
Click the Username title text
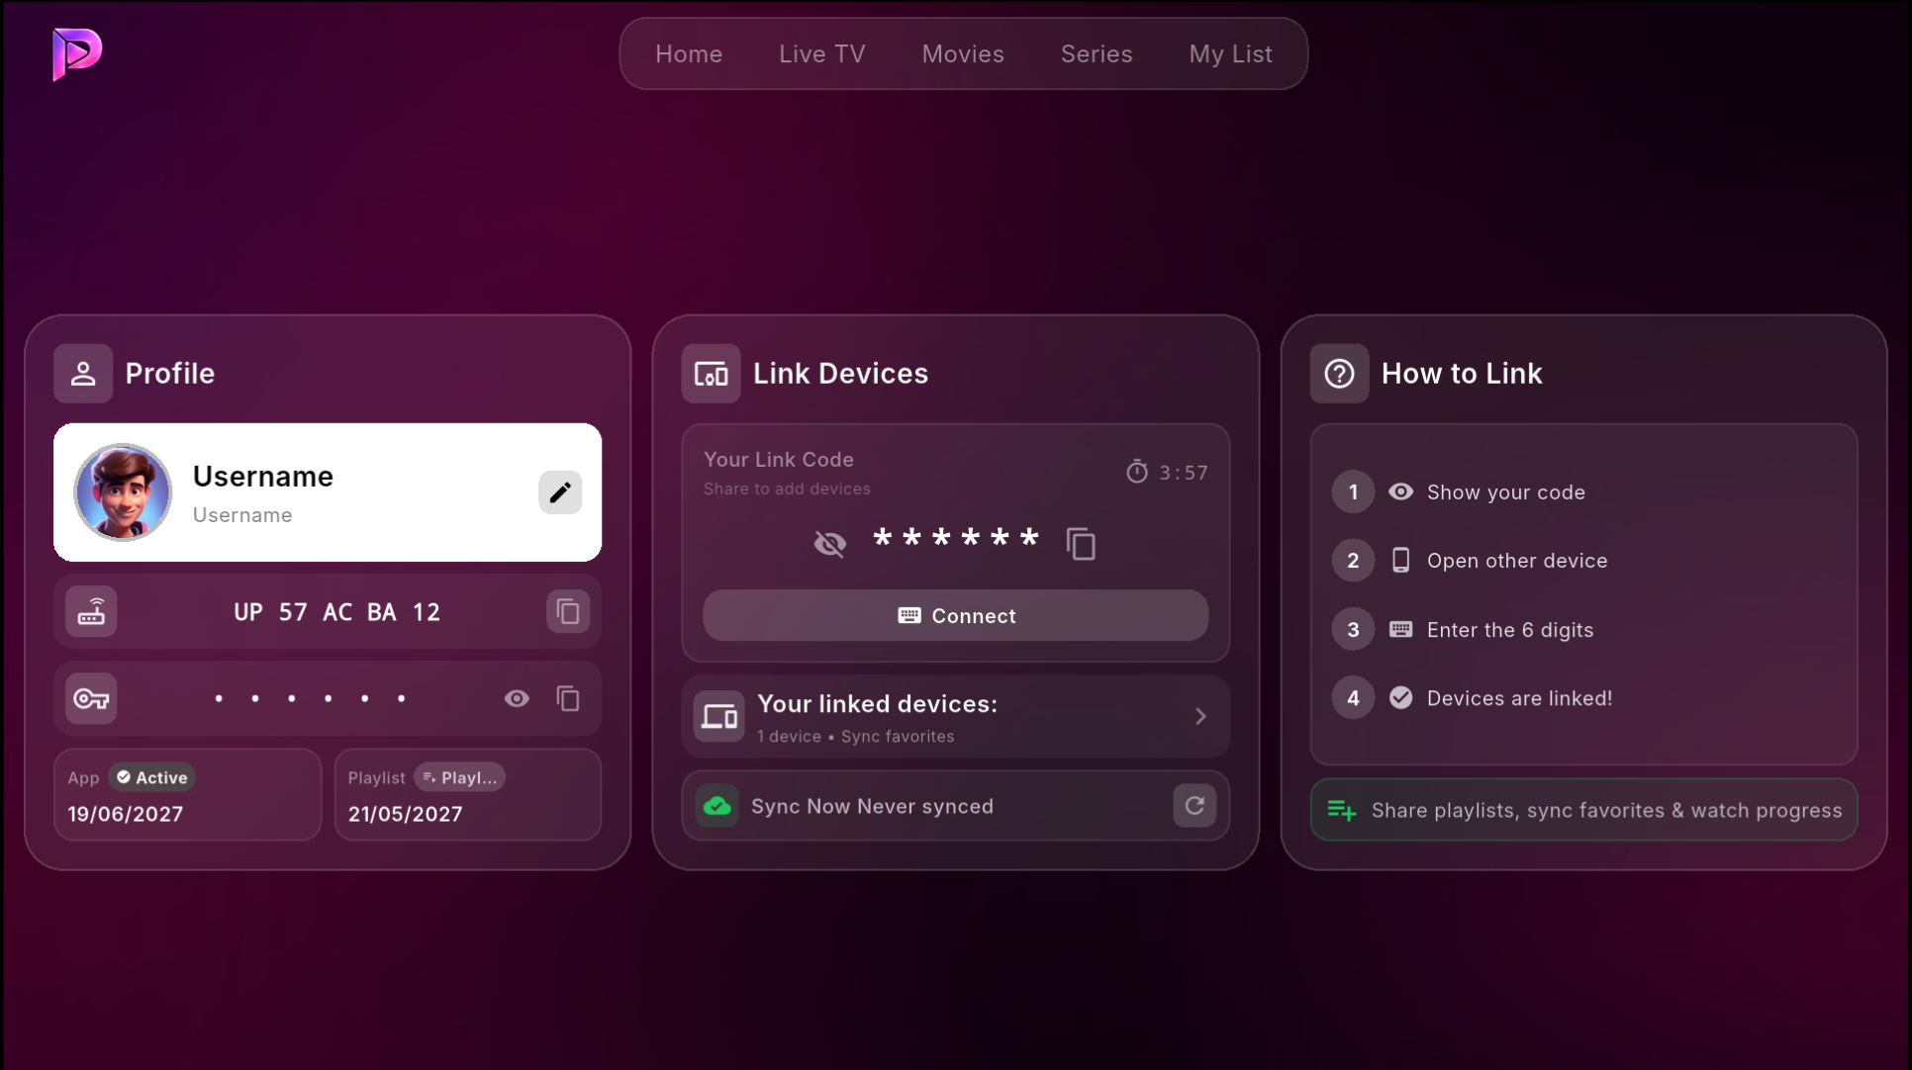[263, 476]
